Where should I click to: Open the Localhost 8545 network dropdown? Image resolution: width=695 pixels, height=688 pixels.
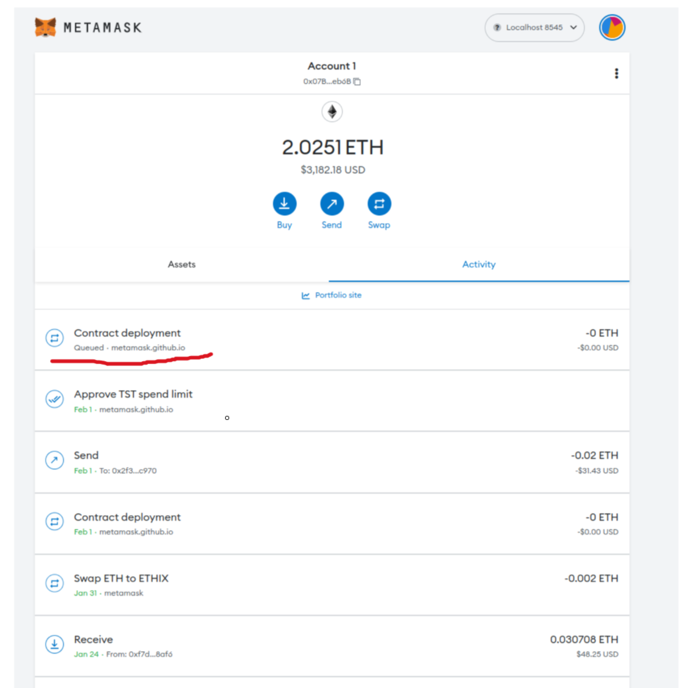pos(534,28)
